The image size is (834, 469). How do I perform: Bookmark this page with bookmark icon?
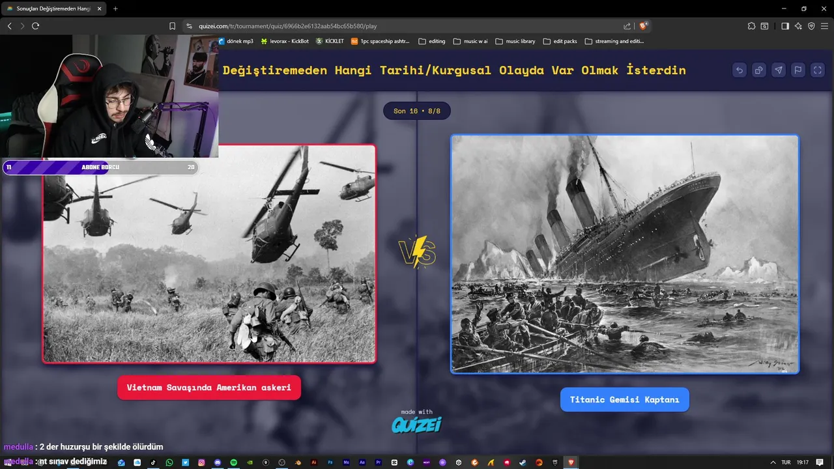[x=172, y=26]
